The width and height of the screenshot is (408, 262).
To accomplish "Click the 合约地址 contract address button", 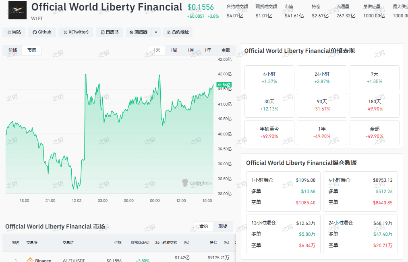I will [178, 32].
